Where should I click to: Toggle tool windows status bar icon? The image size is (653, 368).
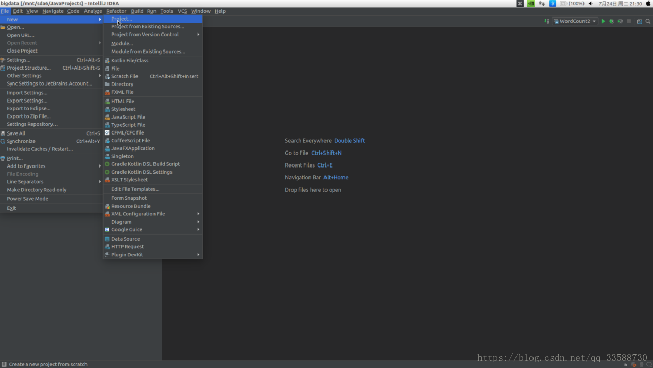coord(4,364)
